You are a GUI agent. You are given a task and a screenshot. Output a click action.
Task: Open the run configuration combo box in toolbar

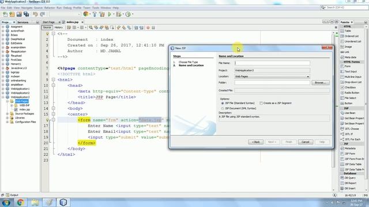point(65,14)
